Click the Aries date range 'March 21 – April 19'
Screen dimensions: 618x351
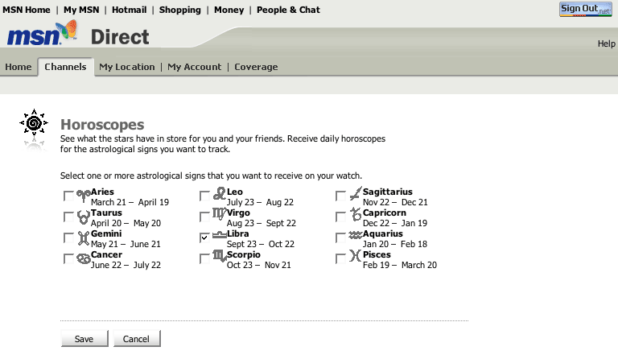click(x=130, y=202)
